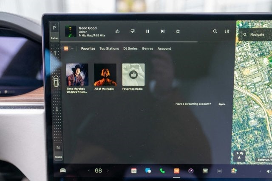Decrease cabin temperature with the left arrow

pos(89,171)
